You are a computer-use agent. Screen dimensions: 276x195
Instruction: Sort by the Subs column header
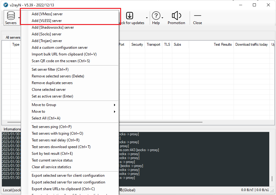pos(181,44)
